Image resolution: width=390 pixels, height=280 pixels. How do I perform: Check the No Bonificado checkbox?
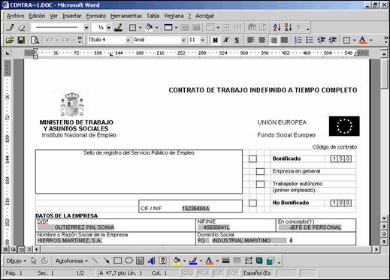(x=252, y=203)
